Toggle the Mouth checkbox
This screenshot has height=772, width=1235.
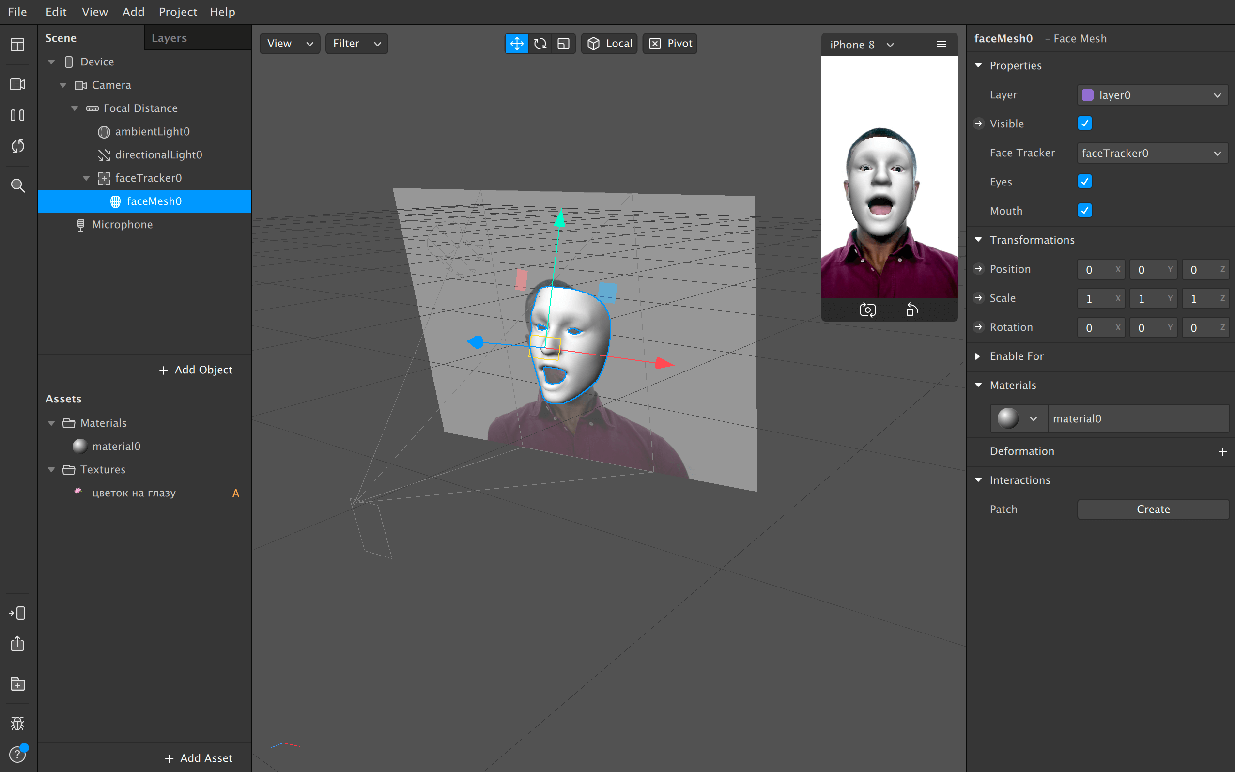coord(1085,211)
